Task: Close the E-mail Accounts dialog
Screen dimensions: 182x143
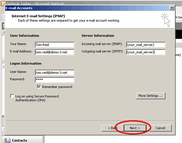Action: tap(172, 8)
